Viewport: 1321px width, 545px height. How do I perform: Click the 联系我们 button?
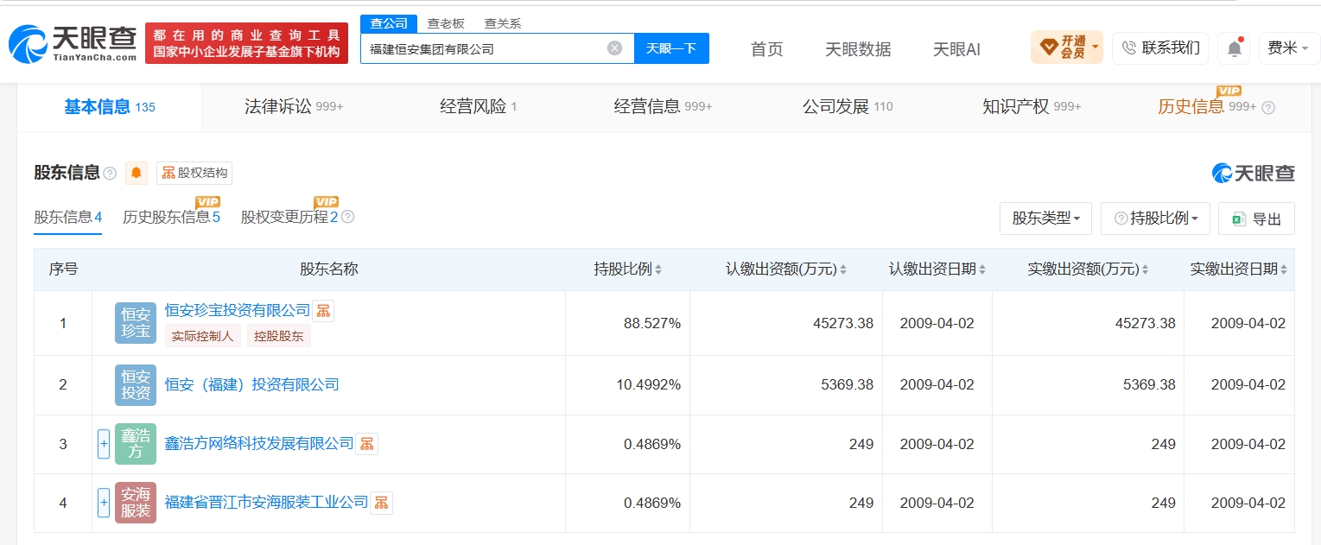(x=1160, y=48)
